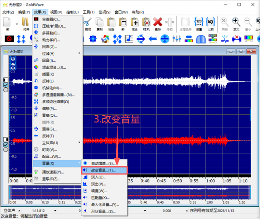Choose 响度(W) loudness item
260x219 pixels.
coord(104,191)
